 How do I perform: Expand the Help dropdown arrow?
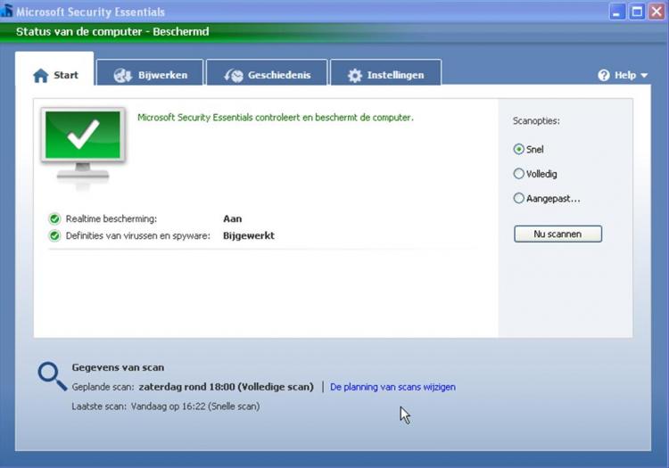point(644,76)
